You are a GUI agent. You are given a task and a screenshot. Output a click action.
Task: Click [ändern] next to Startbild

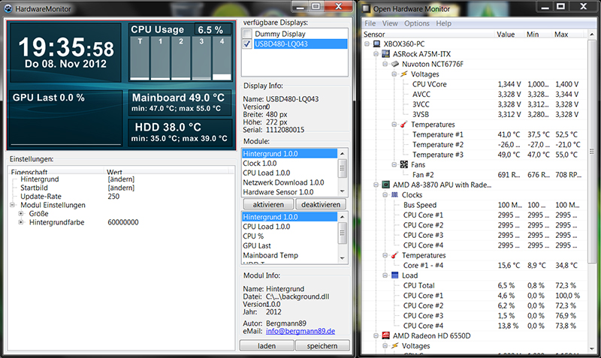121,188
